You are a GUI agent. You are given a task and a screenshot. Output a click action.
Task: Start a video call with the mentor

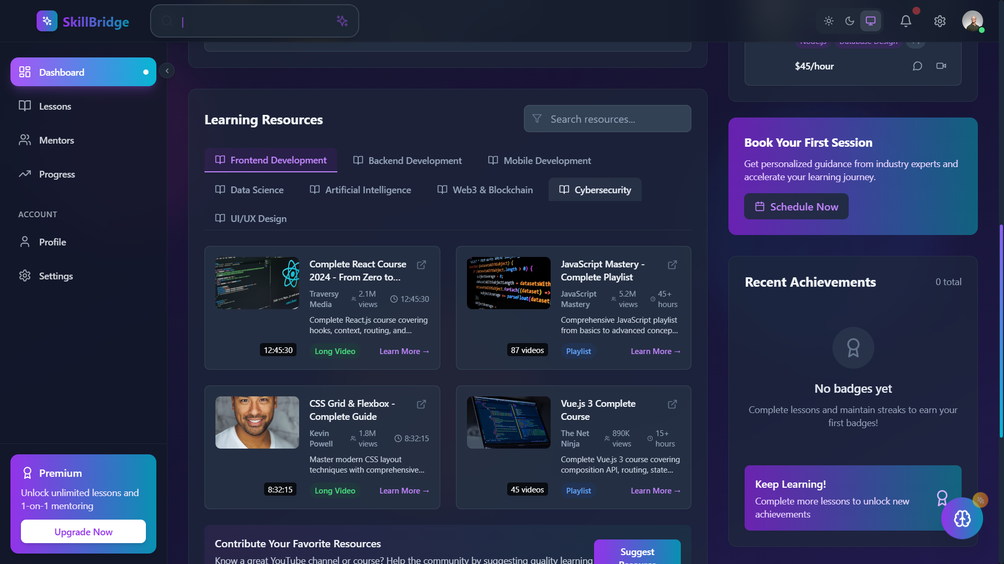tap(941, 66)
